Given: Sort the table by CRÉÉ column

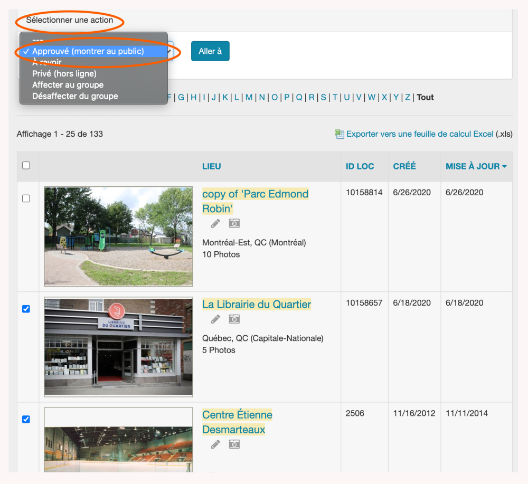Looking at the screenshot, I should coord(404,166).
